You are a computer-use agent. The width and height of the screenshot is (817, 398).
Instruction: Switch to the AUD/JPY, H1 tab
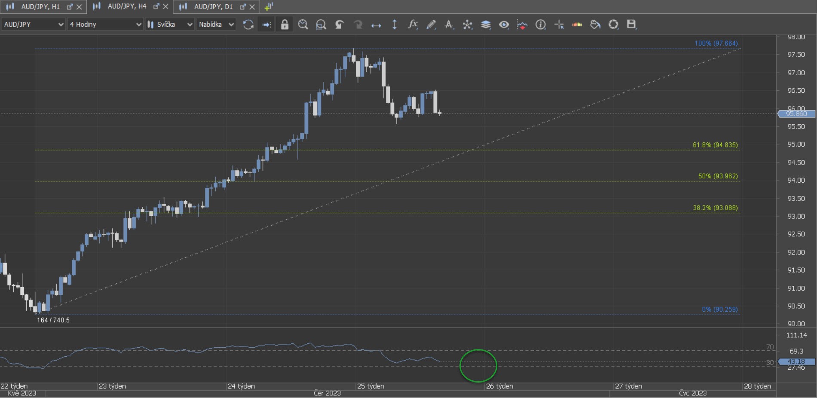(x=40, y=6)
